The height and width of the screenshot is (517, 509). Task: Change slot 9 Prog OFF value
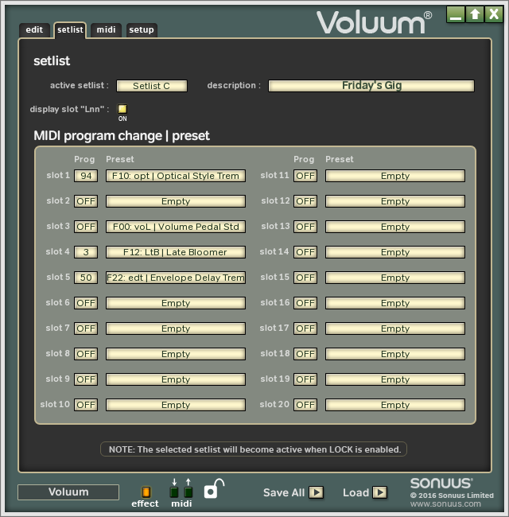pyautogui.click(x=86, y=379)
